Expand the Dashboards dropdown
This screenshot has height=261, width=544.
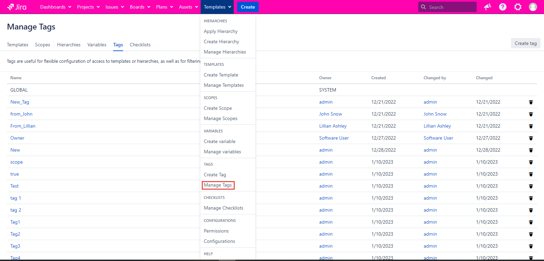pos(55,7)
